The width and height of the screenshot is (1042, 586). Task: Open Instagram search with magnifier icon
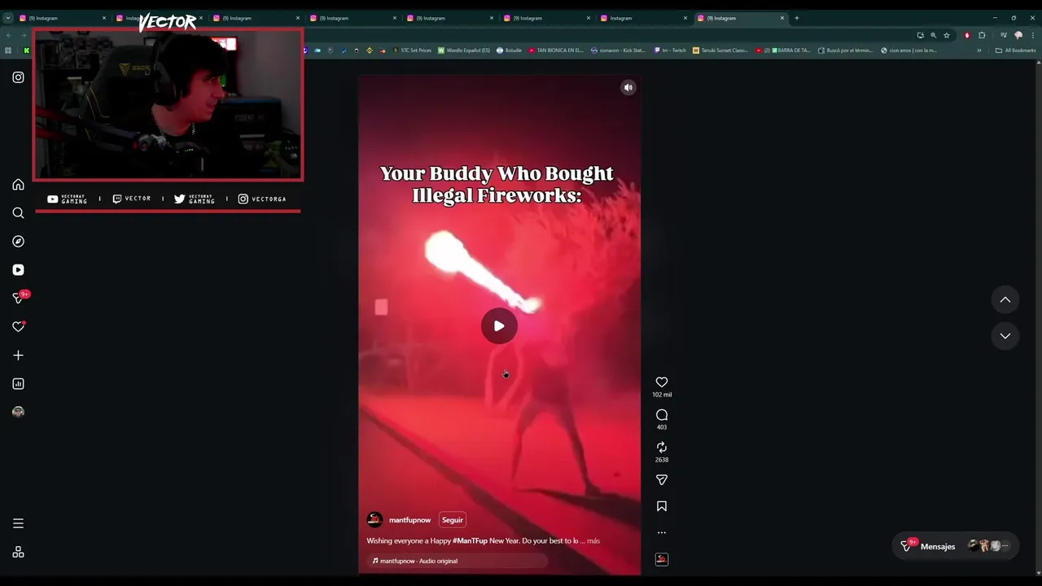18,213
